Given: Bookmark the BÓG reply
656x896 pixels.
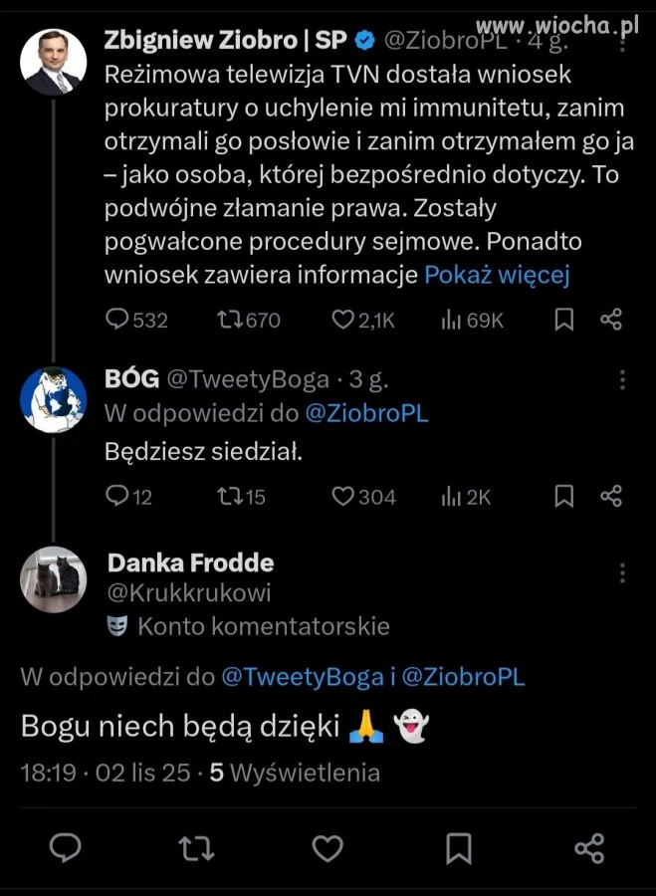Looking at the screenshot, I should pos(563,496).
